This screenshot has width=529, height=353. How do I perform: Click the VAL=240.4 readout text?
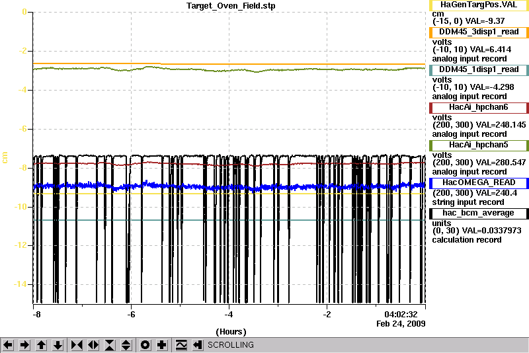pyautogui.click(x=496, y=193)
